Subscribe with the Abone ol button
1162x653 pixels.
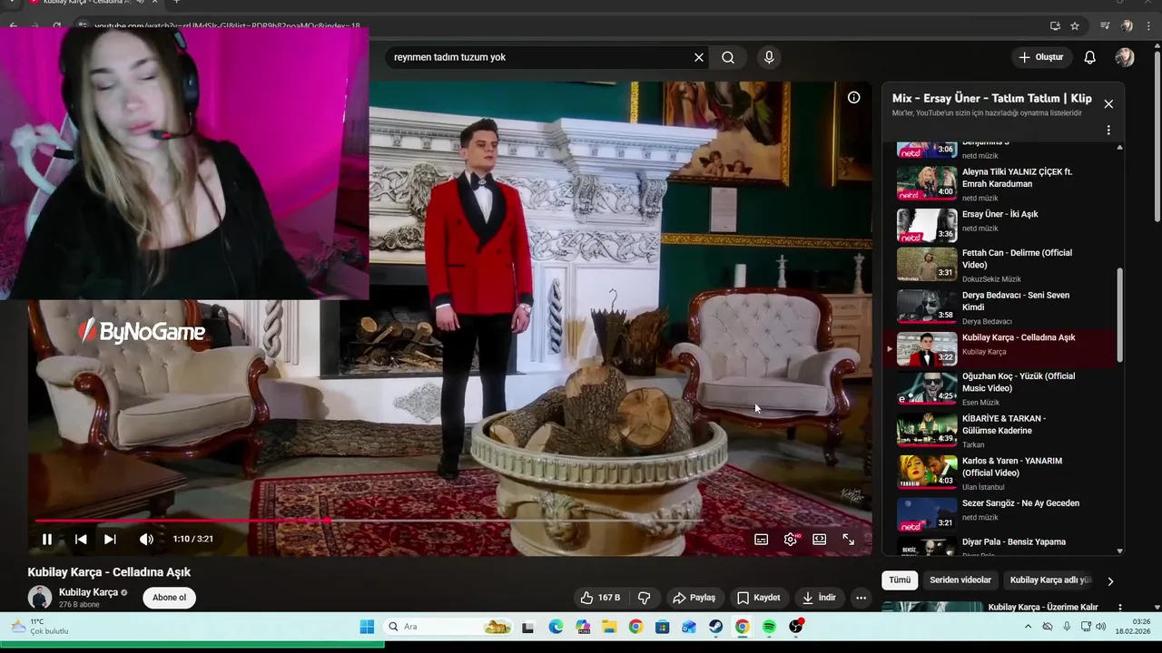(x=169, y=598)
